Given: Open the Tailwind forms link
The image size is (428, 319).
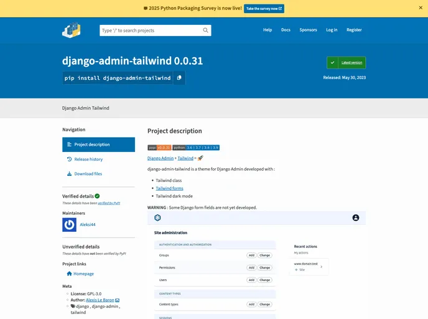Looking at the screenshot, I should [169, 188].
